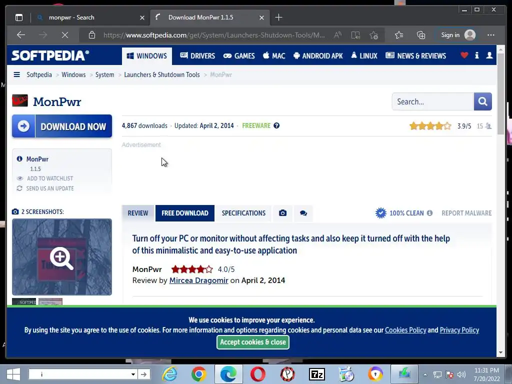The image size is (512, 384).
Task: Click the user account icon in Softpedia header
Action: click(x=489, y=55)
